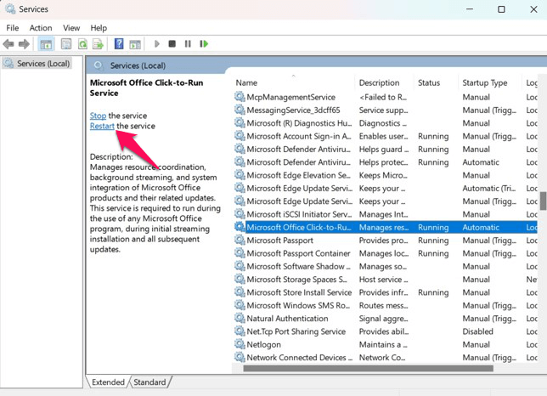This screenshot has height=396, width=547.
Task: Click the Stop the service link
Action: point(98,115)
